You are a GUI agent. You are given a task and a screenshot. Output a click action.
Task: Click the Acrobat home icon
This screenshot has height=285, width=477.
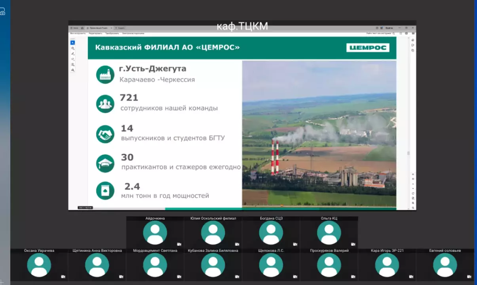pyautogui.click(x=82, y=28)
